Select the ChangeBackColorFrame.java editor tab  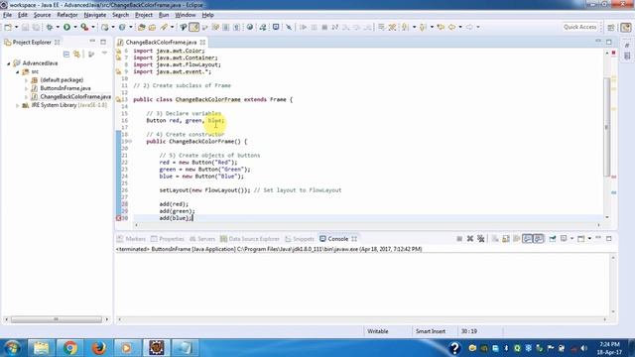(161, 42)
